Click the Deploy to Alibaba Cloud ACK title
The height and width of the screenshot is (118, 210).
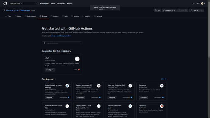click(x=53, y=107)
